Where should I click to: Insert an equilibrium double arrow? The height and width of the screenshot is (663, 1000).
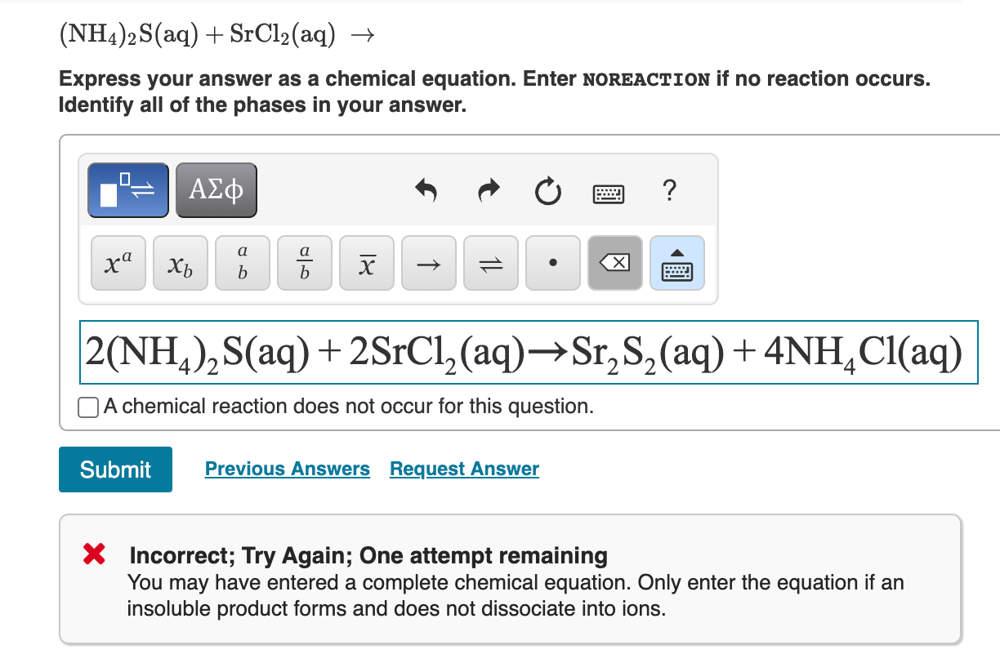click(491, 262)
